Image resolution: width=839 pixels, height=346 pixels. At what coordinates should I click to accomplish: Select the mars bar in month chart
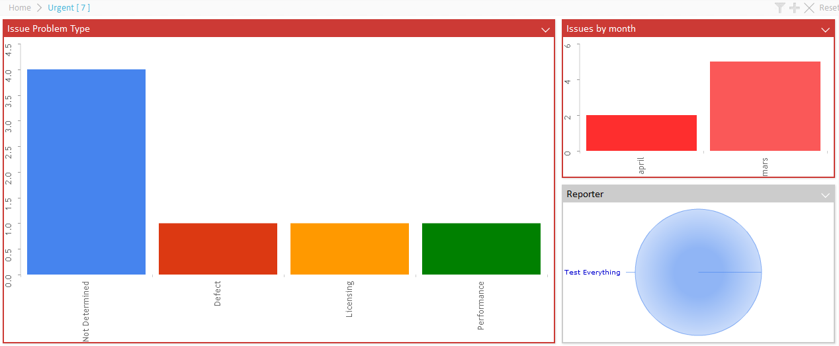[765, 106]
